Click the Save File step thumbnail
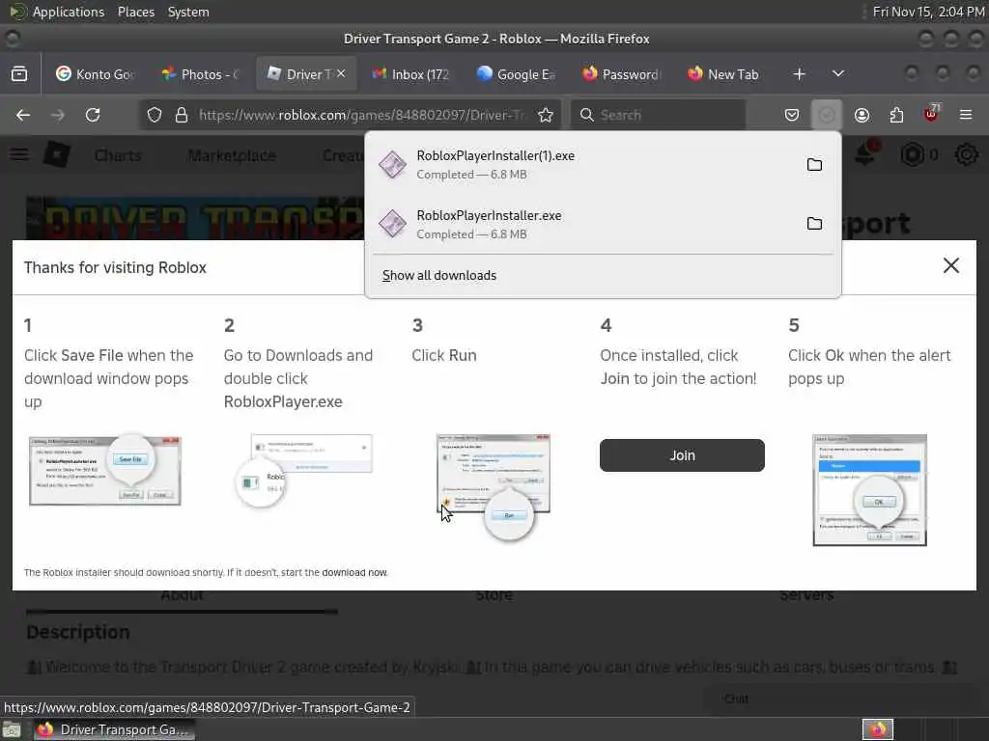989x741 pixels. point(104,470)
